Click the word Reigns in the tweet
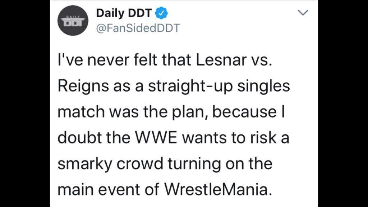This screenshot has height=207, width=368. pyautogui.click(x=83, y=86)
